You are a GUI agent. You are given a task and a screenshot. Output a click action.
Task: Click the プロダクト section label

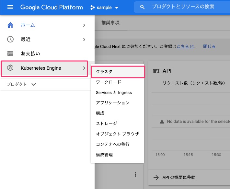17,84
